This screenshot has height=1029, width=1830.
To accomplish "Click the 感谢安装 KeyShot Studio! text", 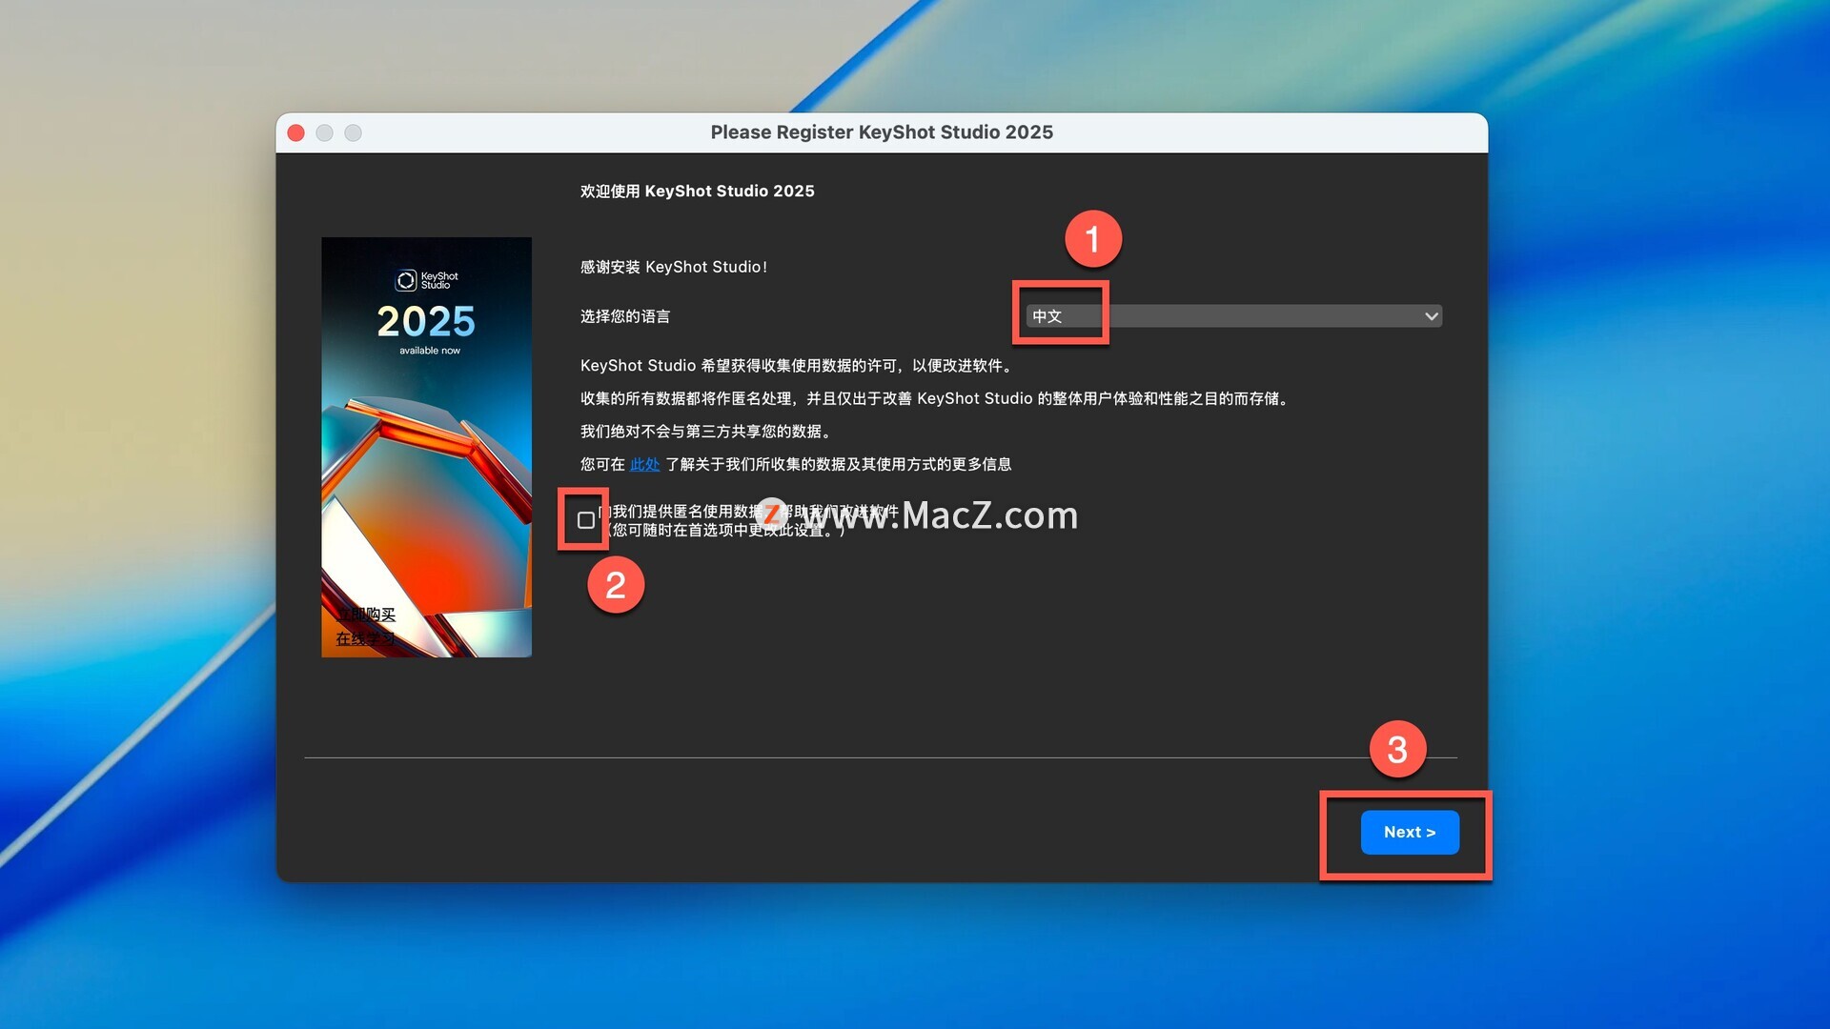I will 674,267.
